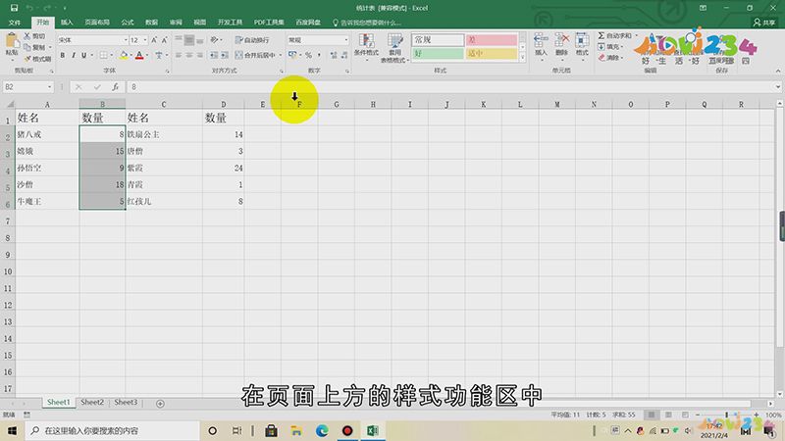The width and height of the screenshot is (785, 441).
Task: Click in the formula bar showing 8
Action: pyautogui.click(x=450, y=87)
